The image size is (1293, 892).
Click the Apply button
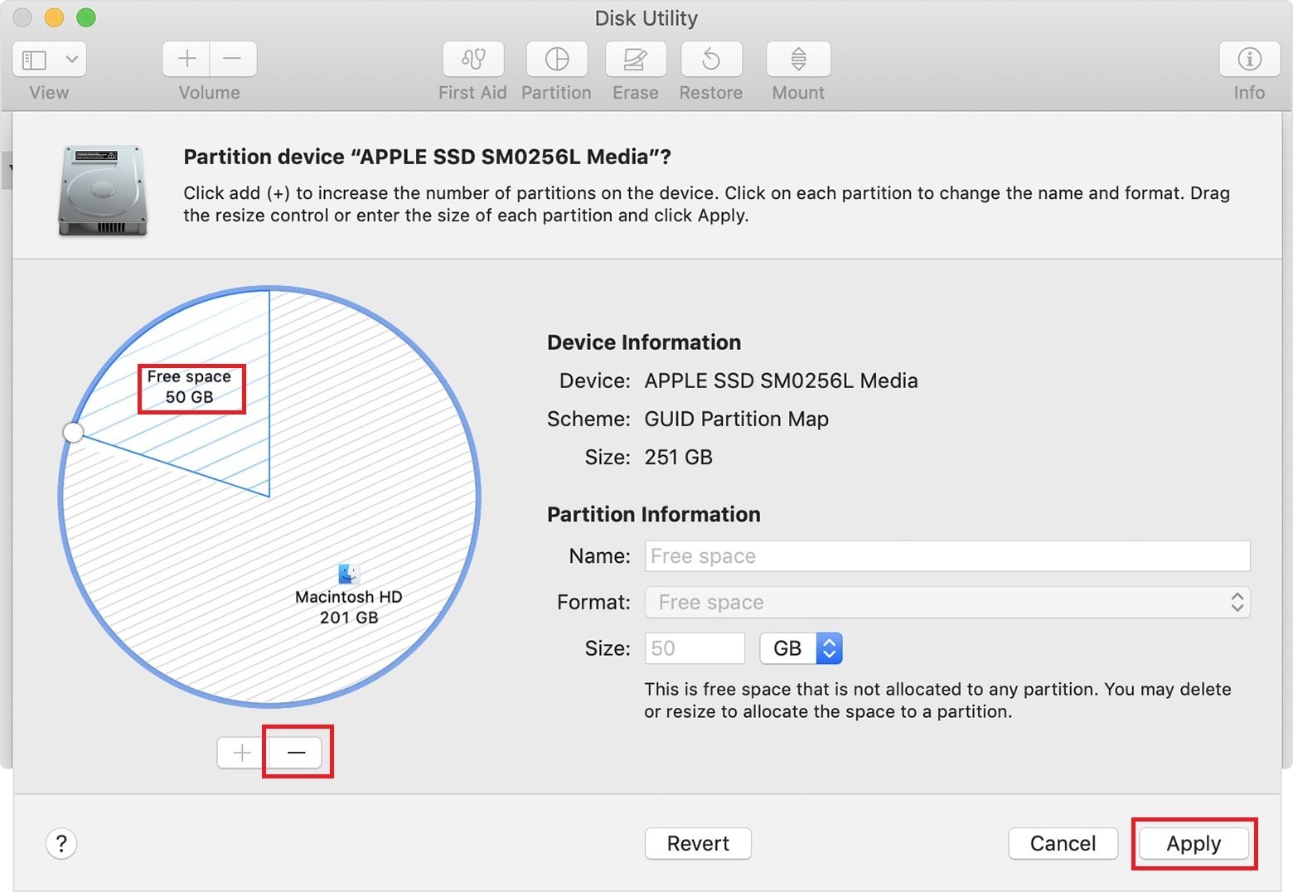coord(1194,844)
